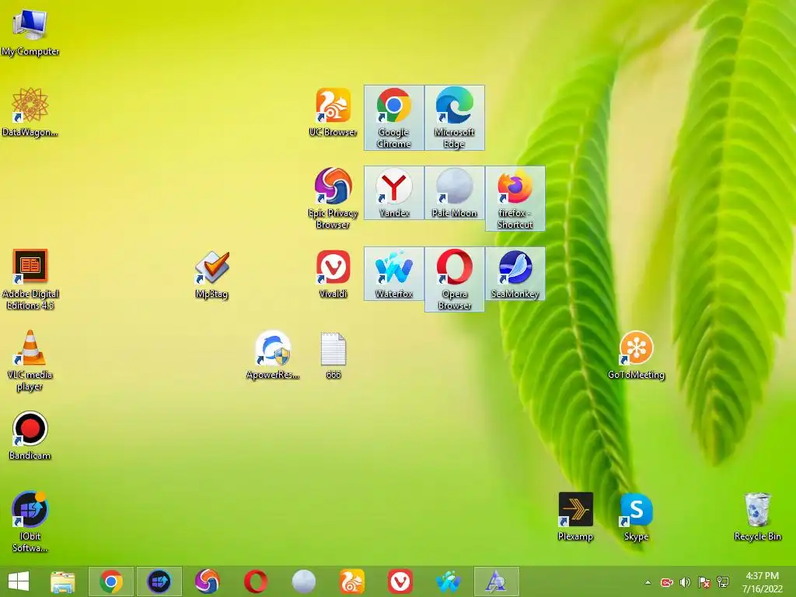Image resolution: width=796 pixels, height=597 pixels.
Task: Click Opera Browser desktop shortcut
Action: [454, 280]
